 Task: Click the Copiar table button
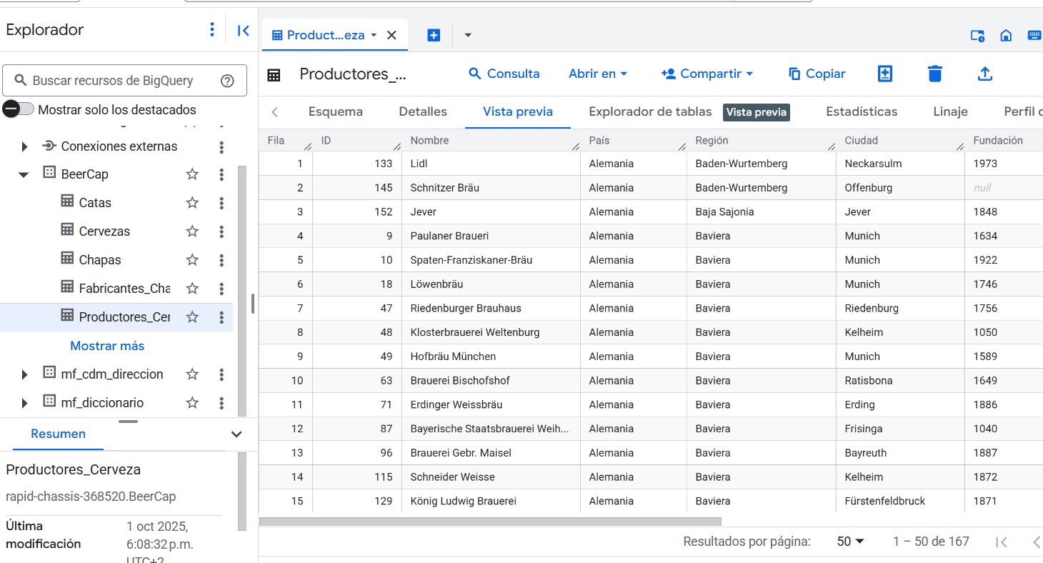817,74
